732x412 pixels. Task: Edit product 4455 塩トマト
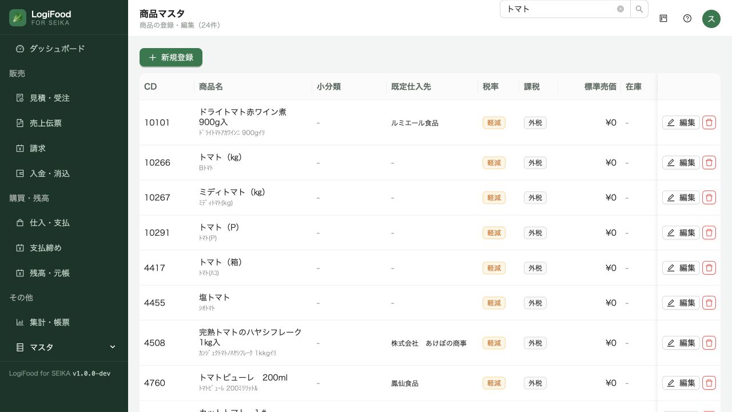[x=681, y=303]
